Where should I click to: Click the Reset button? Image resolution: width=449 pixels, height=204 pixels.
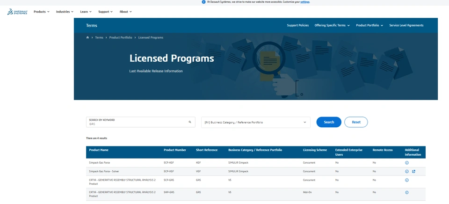click(x=356, y=122)
